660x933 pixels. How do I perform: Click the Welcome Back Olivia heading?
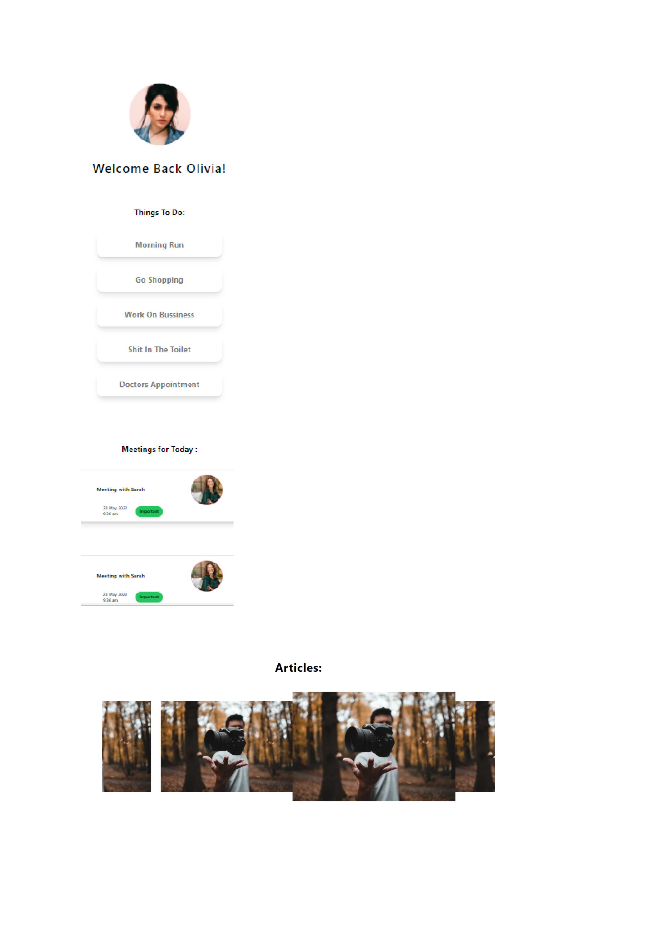159,168
